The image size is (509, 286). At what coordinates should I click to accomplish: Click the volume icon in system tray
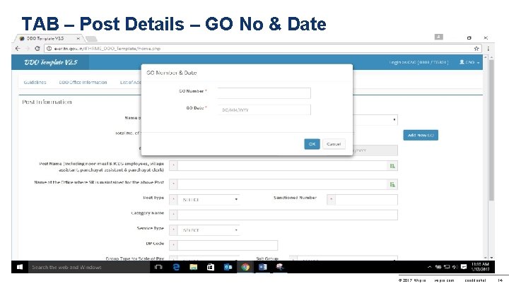(x=455, y=267)
